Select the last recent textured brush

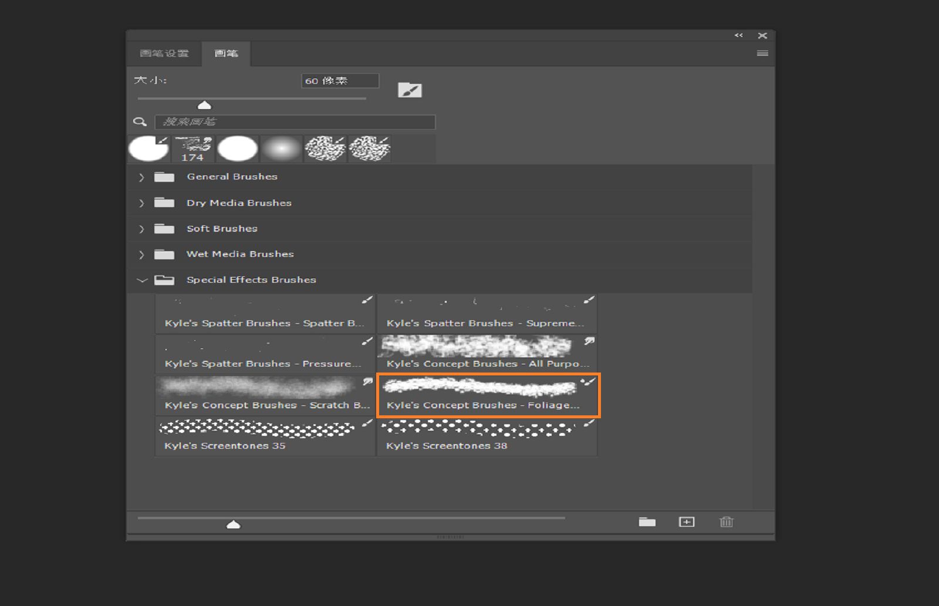click(x=370, y=148)
